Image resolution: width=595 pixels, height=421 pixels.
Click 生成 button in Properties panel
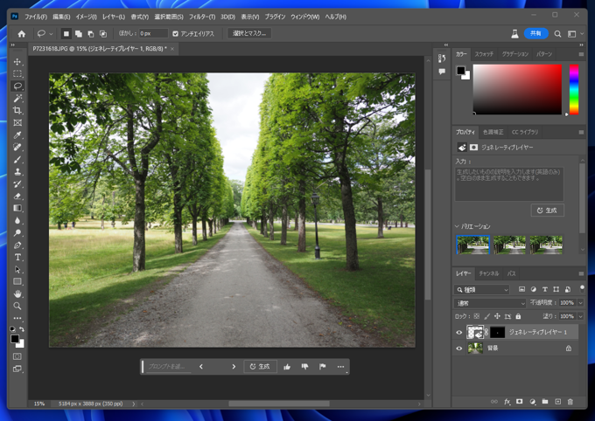click(547, 210)
